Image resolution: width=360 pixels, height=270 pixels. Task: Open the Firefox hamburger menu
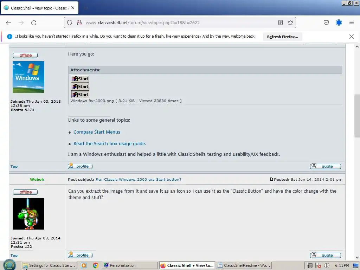pyautogui.click(x=351, y=22)
